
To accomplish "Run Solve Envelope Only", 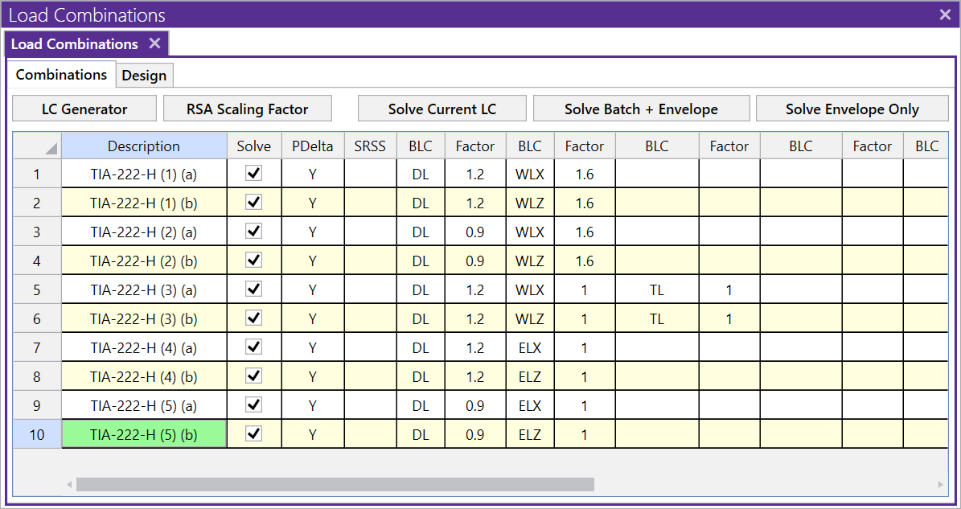I will [x=852, y=108].
